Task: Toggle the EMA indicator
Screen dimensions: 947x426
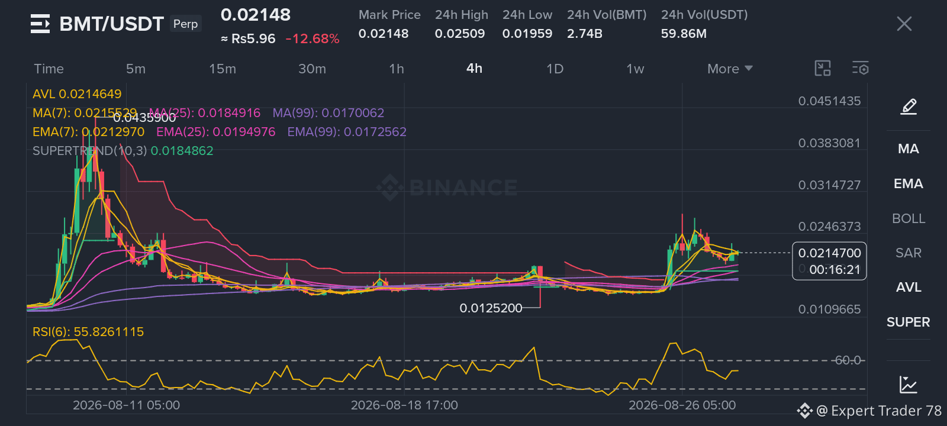Action: coord(909,183)
